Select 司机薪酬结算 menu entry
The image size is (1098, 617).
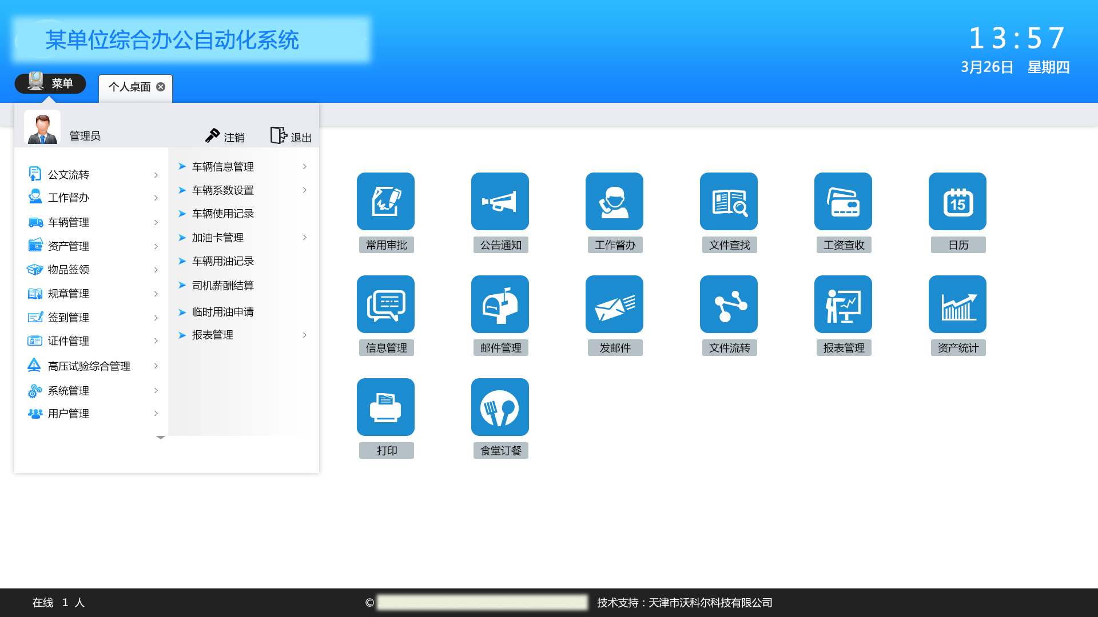pos(223,286)
